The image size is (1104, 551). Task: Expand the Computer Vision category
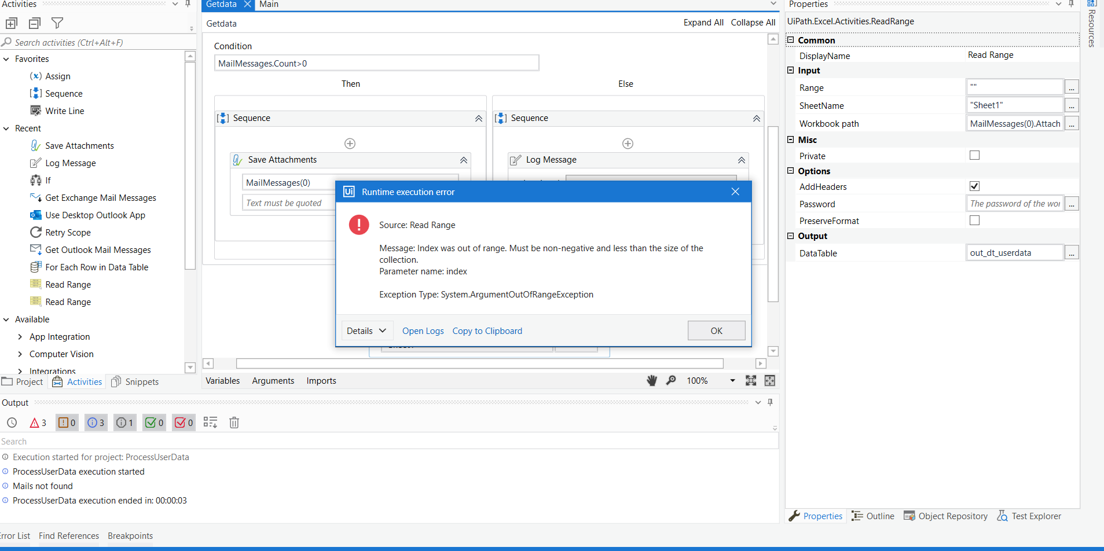(x=20, y=354)
